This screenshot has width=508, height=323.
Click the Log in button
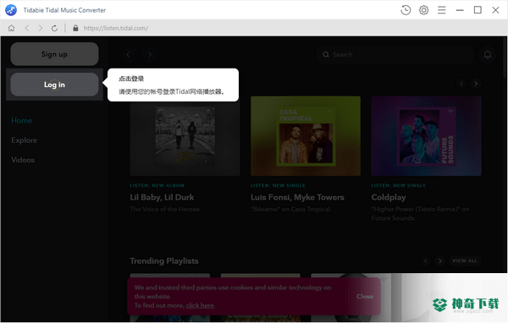point(54,85)
